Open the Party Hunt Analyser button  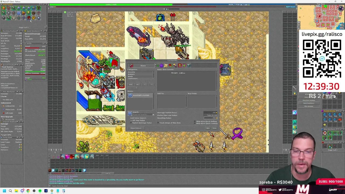click(309, 101)
